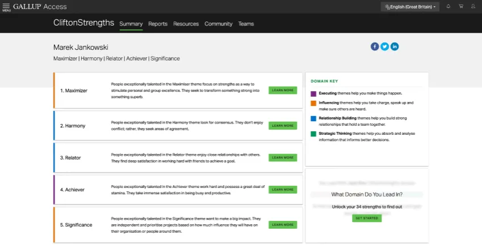This screenshot has width=482, height=248.
Task: Open the shopping cart icon
Action: [x=461, y=6]
